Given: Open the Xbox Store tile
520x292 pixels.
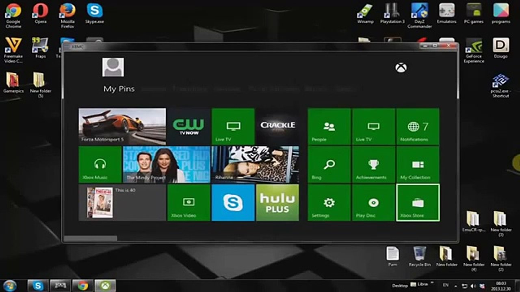Looking at the screenshot, I should pos(418,203).
